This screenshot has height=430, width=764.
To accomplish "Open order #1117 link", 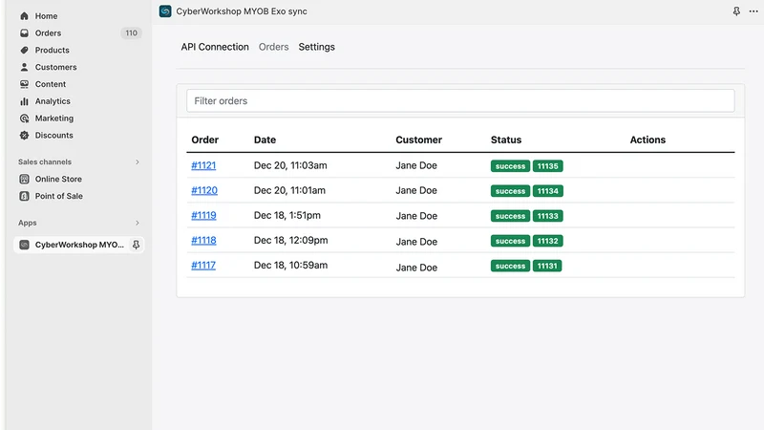I will point(203,266).
